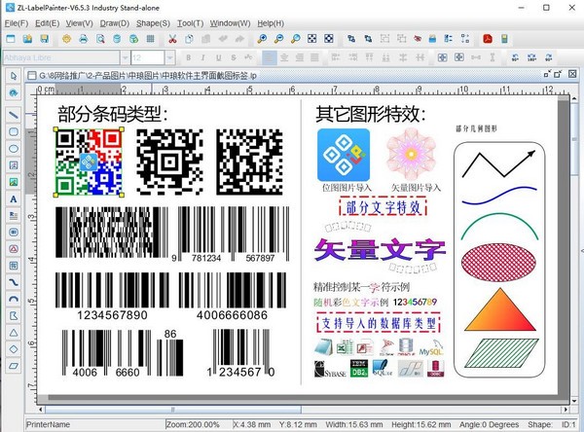
Task: Select the pointer selection tool
Action: click(x=14, y=76)
